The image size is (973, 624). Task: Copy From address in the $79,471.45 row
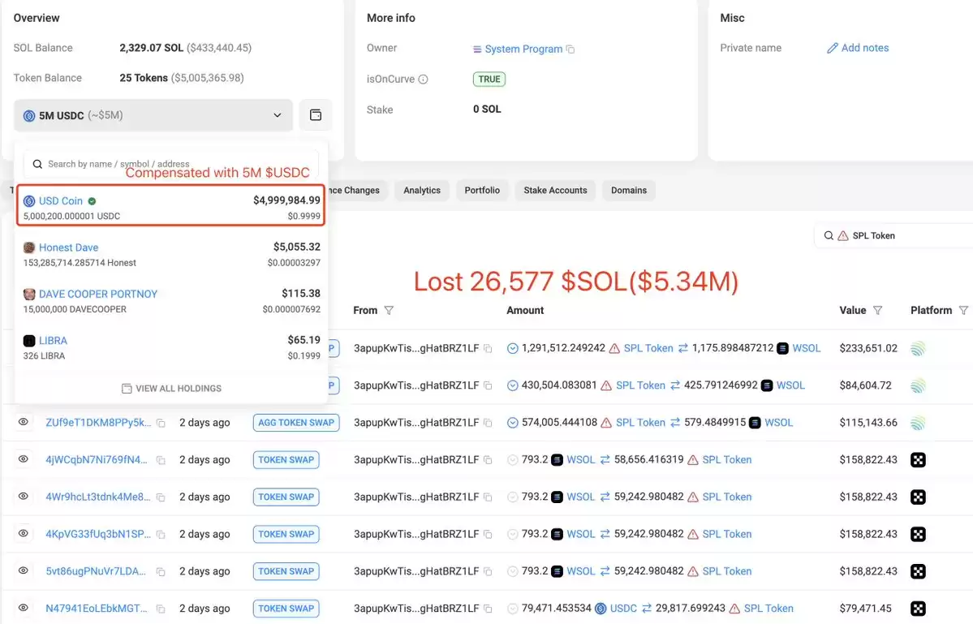click(x=488, y=609)
